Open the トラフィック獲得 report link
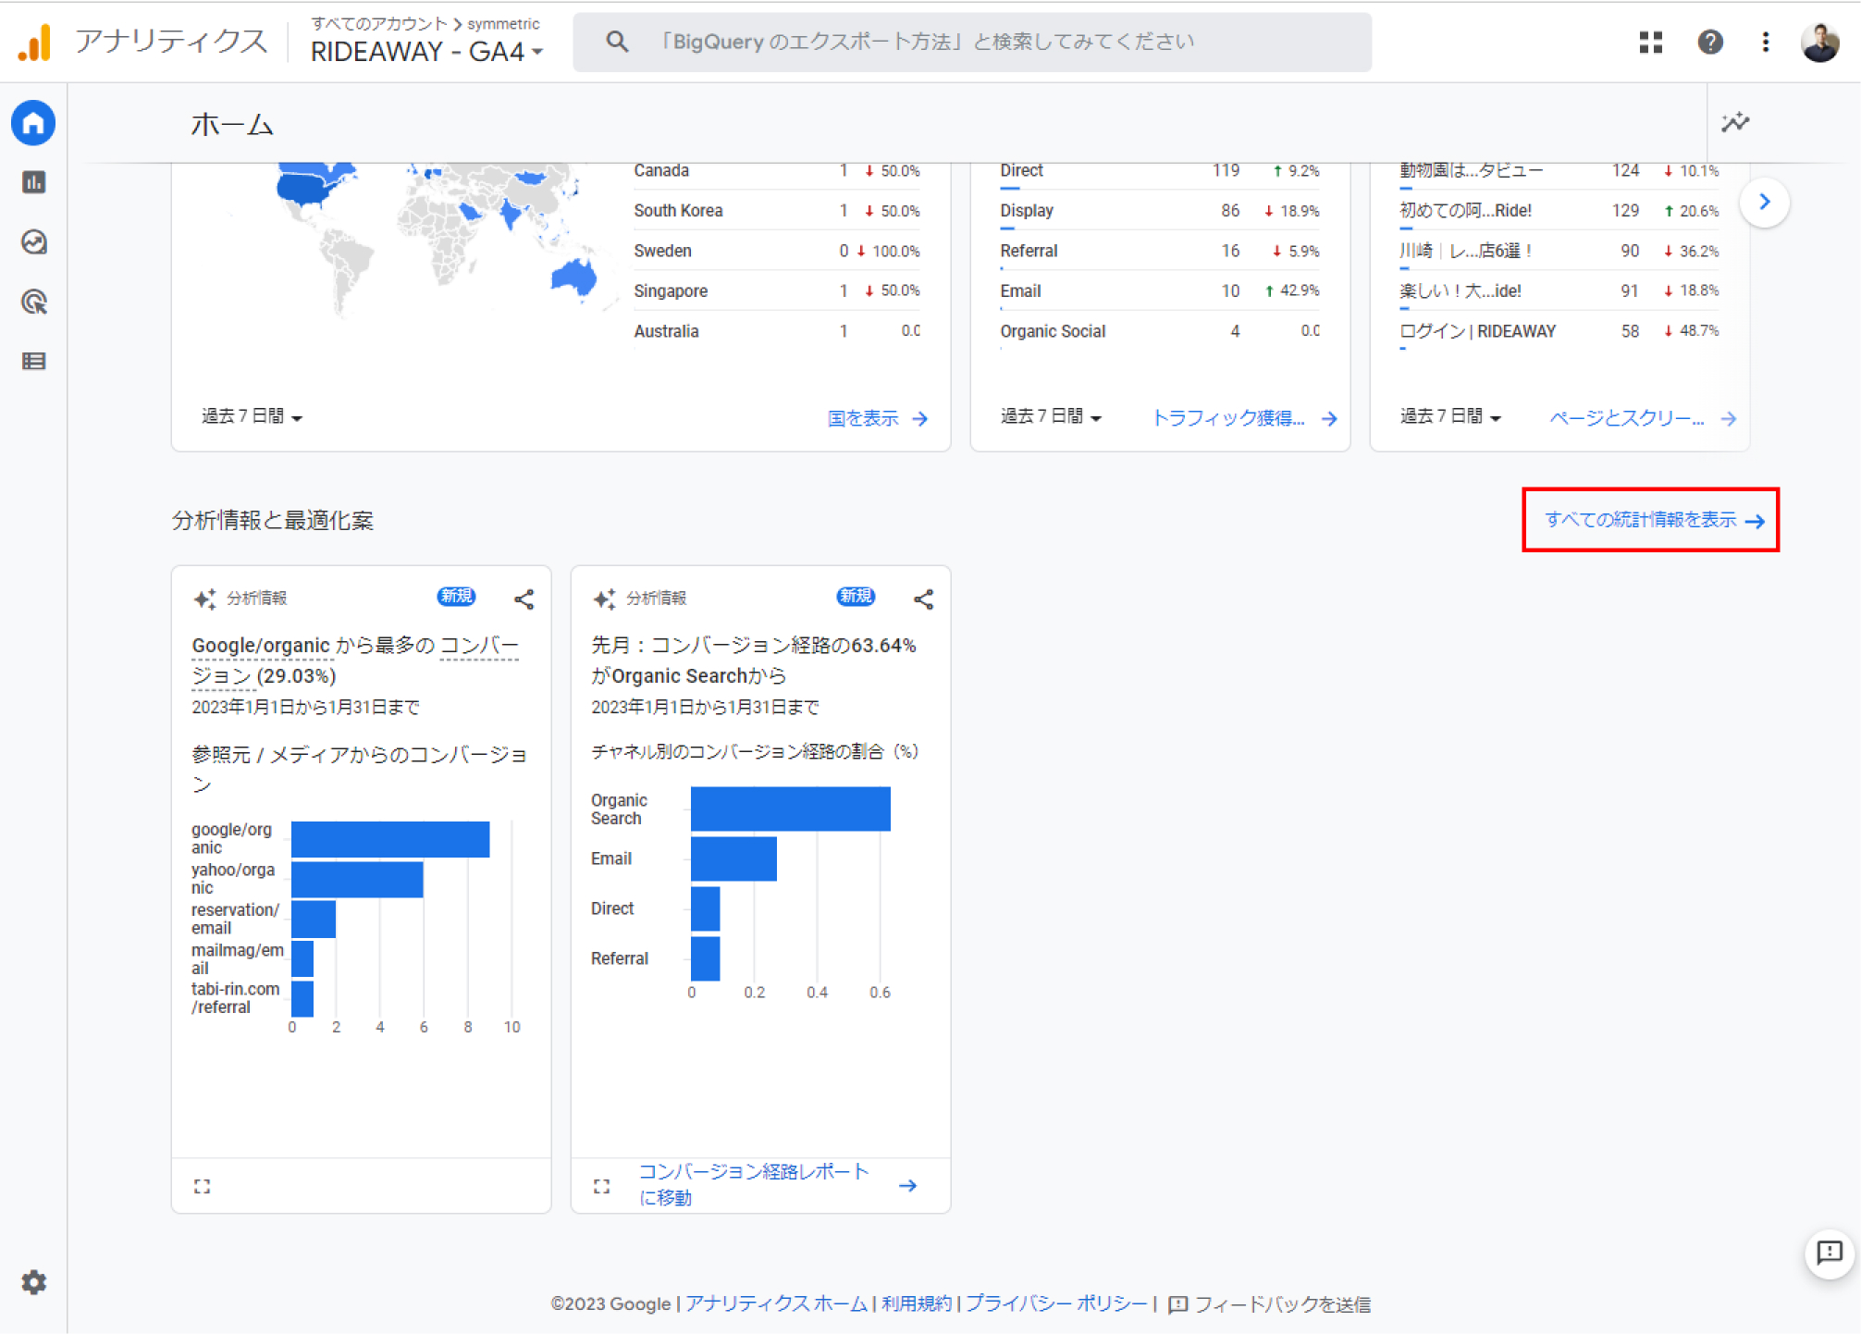The image size is (1861, 1334). point(1228,418)
